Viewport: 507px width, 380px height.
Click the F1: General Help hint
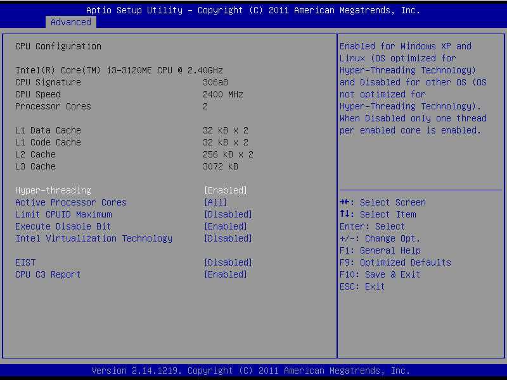coord(380,250)
